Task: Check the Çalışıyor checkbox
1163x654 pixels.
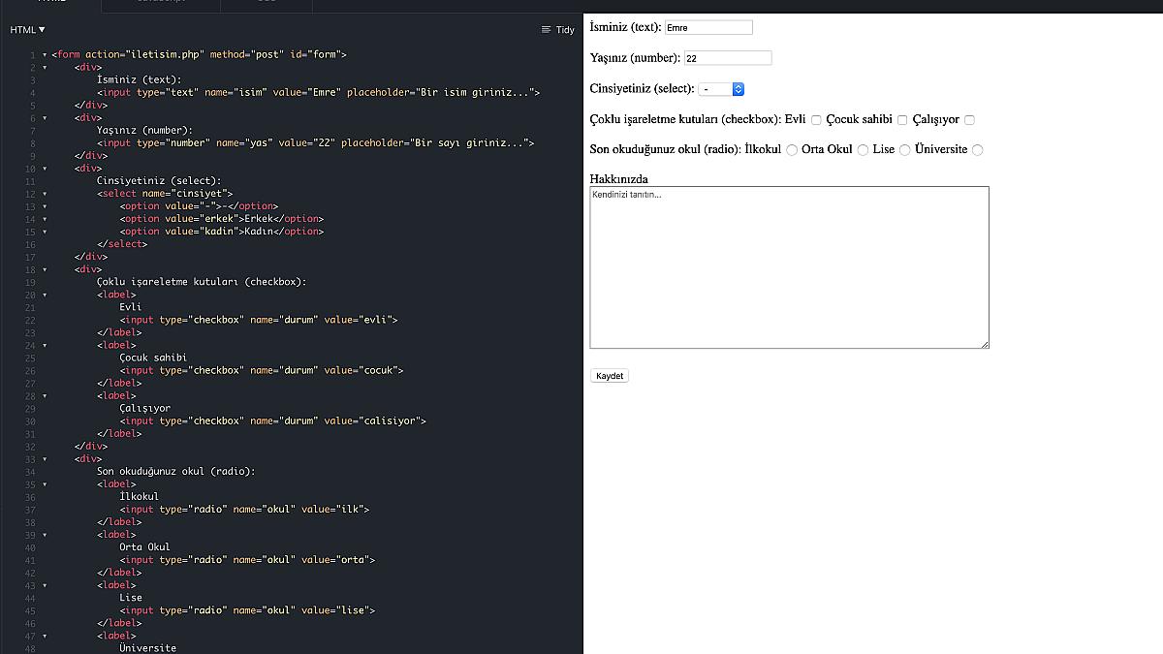Action: pos(969,118)
